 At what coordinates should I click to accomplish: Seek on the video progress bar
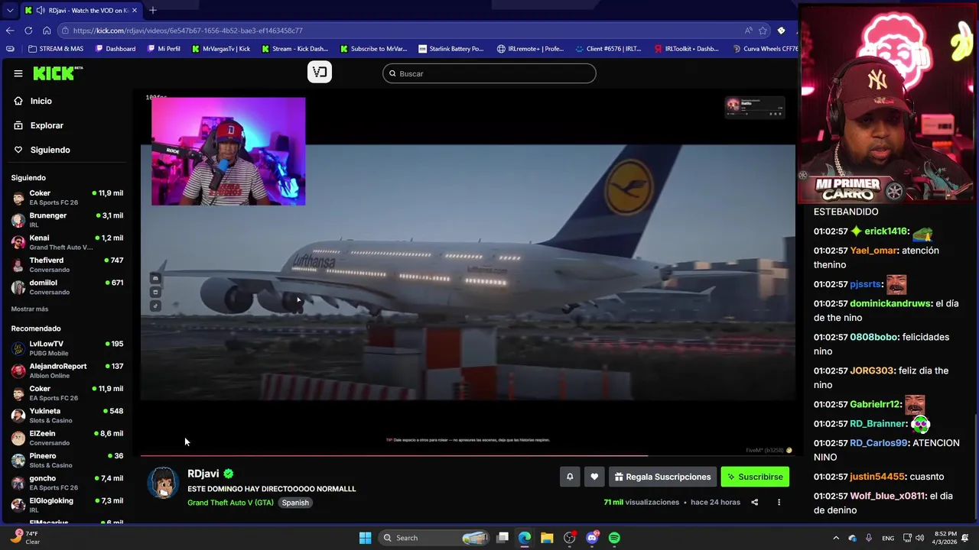click(467, 455)
